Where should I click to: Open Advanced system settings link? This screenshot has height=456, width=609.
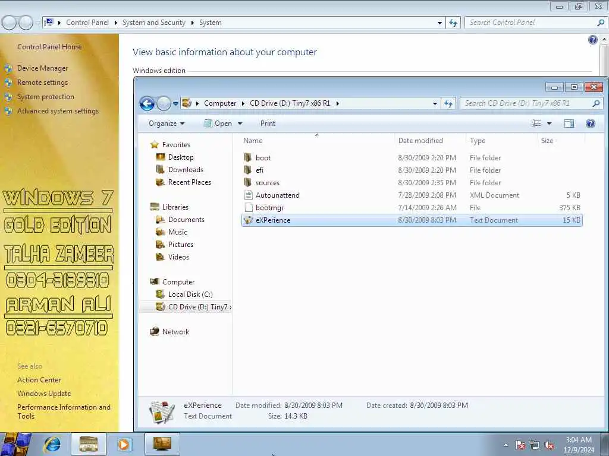[x=58, y=111]
